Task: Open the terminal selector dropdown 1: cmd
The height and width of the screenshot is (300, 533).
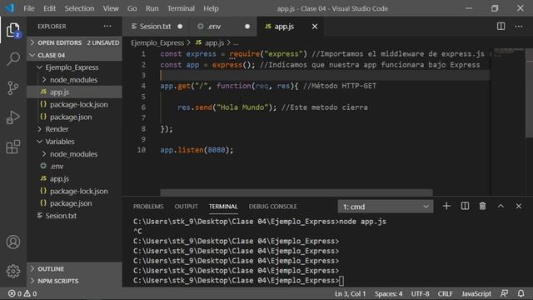Action: [x=386, y=207]
